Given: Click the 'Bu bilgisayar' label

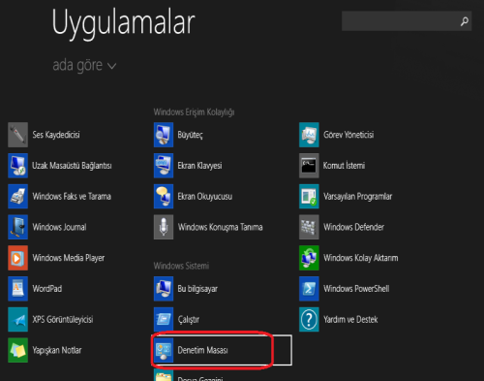Looking at the screenshot, I should 197,289.
